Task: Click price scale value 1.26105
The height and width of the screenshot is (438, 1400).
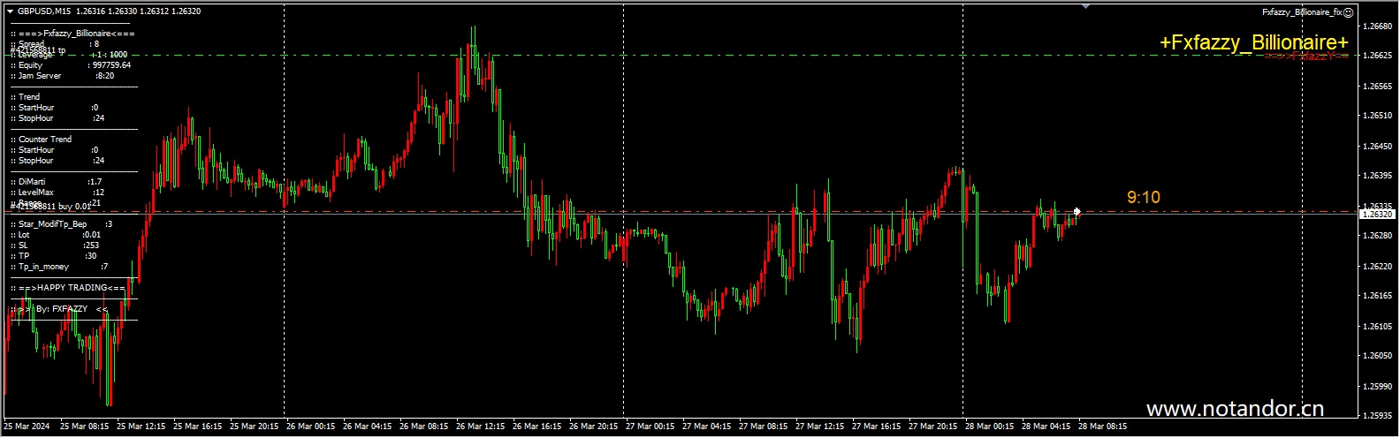Action: coord(1379,327)
